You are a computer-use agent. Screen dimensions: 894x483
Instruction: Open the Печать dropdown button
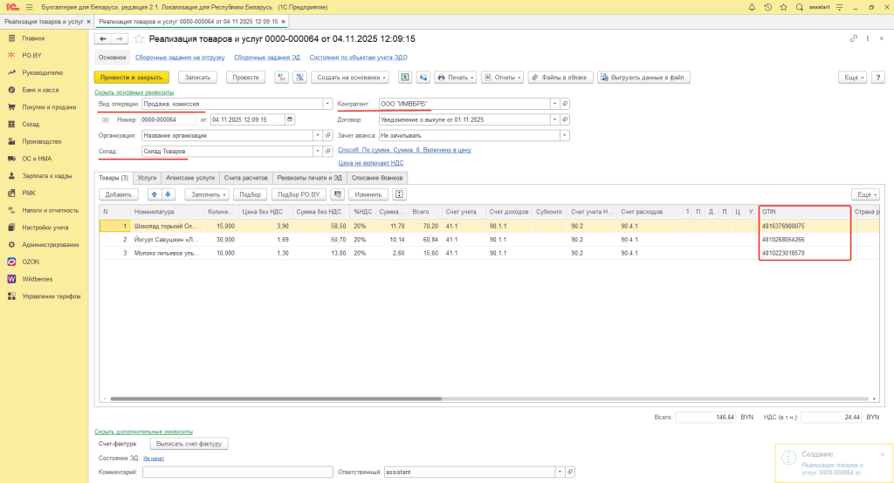tap(457, 77)
